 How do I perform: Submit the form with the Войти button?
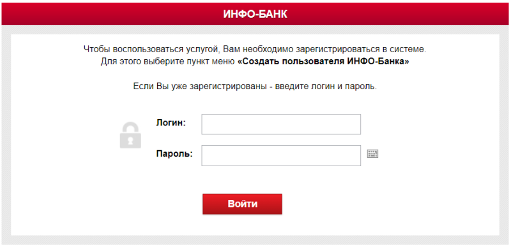242,204
